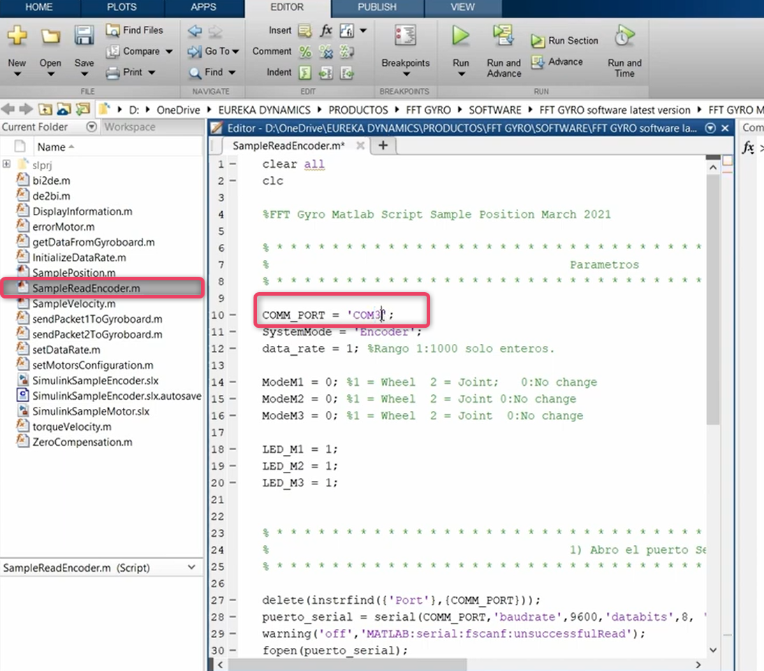Add a new editor tab with plus button
Screen dimensions: 764x671
click(x=383, y=145)
